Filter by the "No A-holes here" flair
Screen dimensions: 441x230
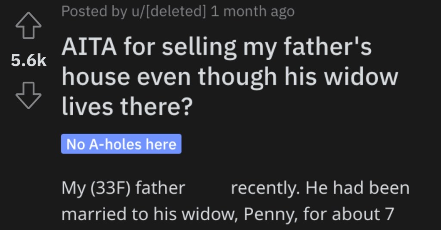click(121, 144)
